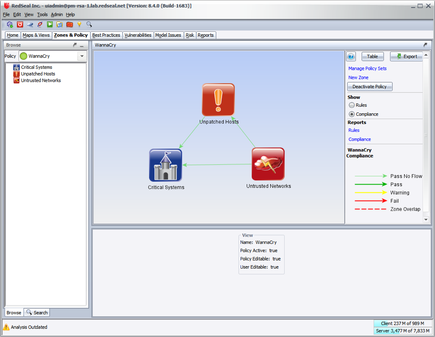The width and height of the screenshot is (435, 337).
Task: Click the gray cloud toolbar icon
Action: pos(30,24)
